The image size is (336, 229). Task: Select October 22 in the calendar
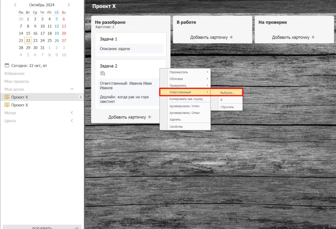point(28,41)
